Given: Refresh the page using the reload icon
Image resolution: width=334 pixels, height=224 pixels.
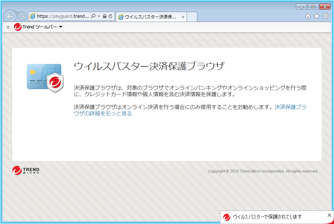Looking at the screenshot, I should (x=110, y=16).
